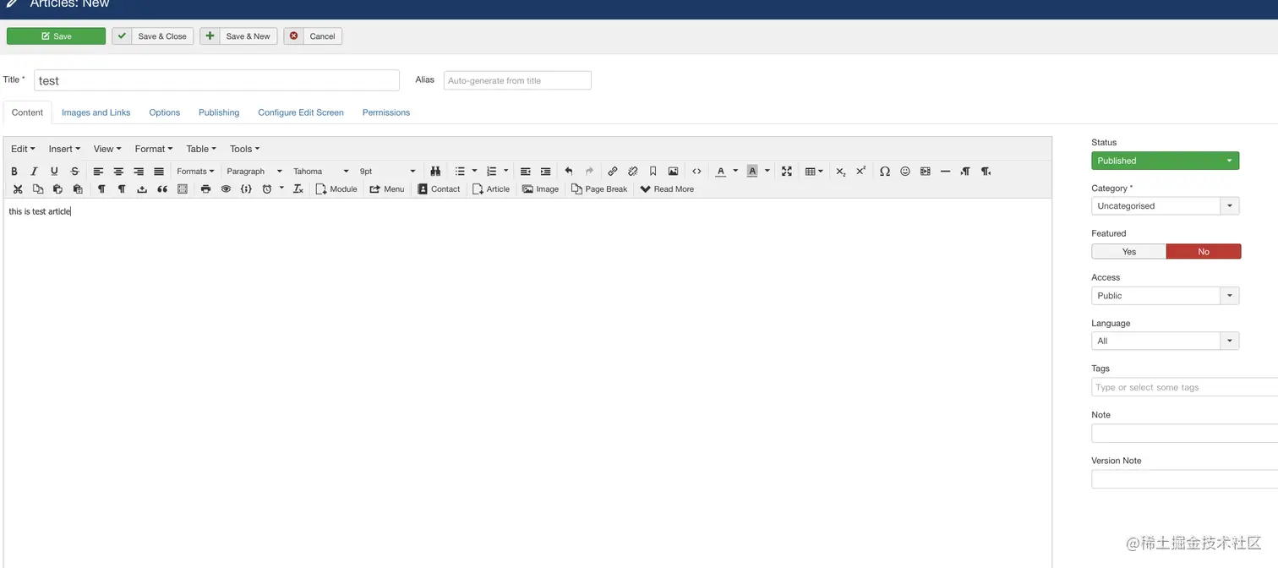The width and height of the screenshot is (1278, 568).
Task: Open the emoticons picker
Action: [905, 172]
